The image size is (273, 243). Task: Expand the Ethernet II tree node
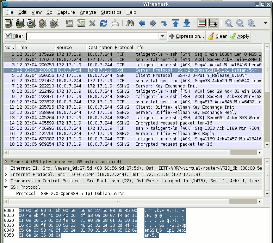point(6,168)
